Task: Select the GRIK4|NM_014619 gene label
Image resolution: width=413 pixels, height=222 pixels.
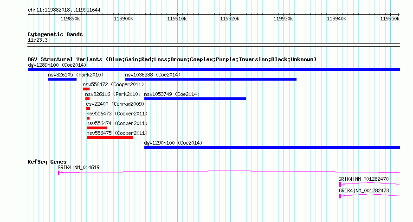Action: (78, 167)
